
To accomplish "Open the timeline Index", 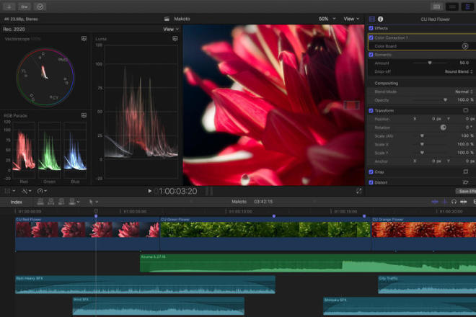I will [x=16, y=202].
